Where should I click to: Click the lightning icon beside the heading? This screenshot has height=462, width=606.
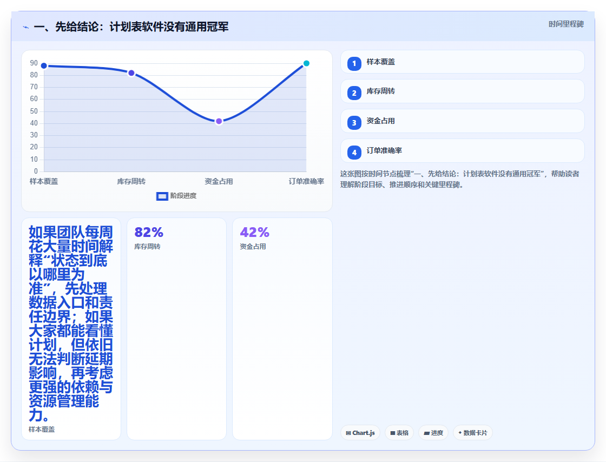(x=26, y=27)
